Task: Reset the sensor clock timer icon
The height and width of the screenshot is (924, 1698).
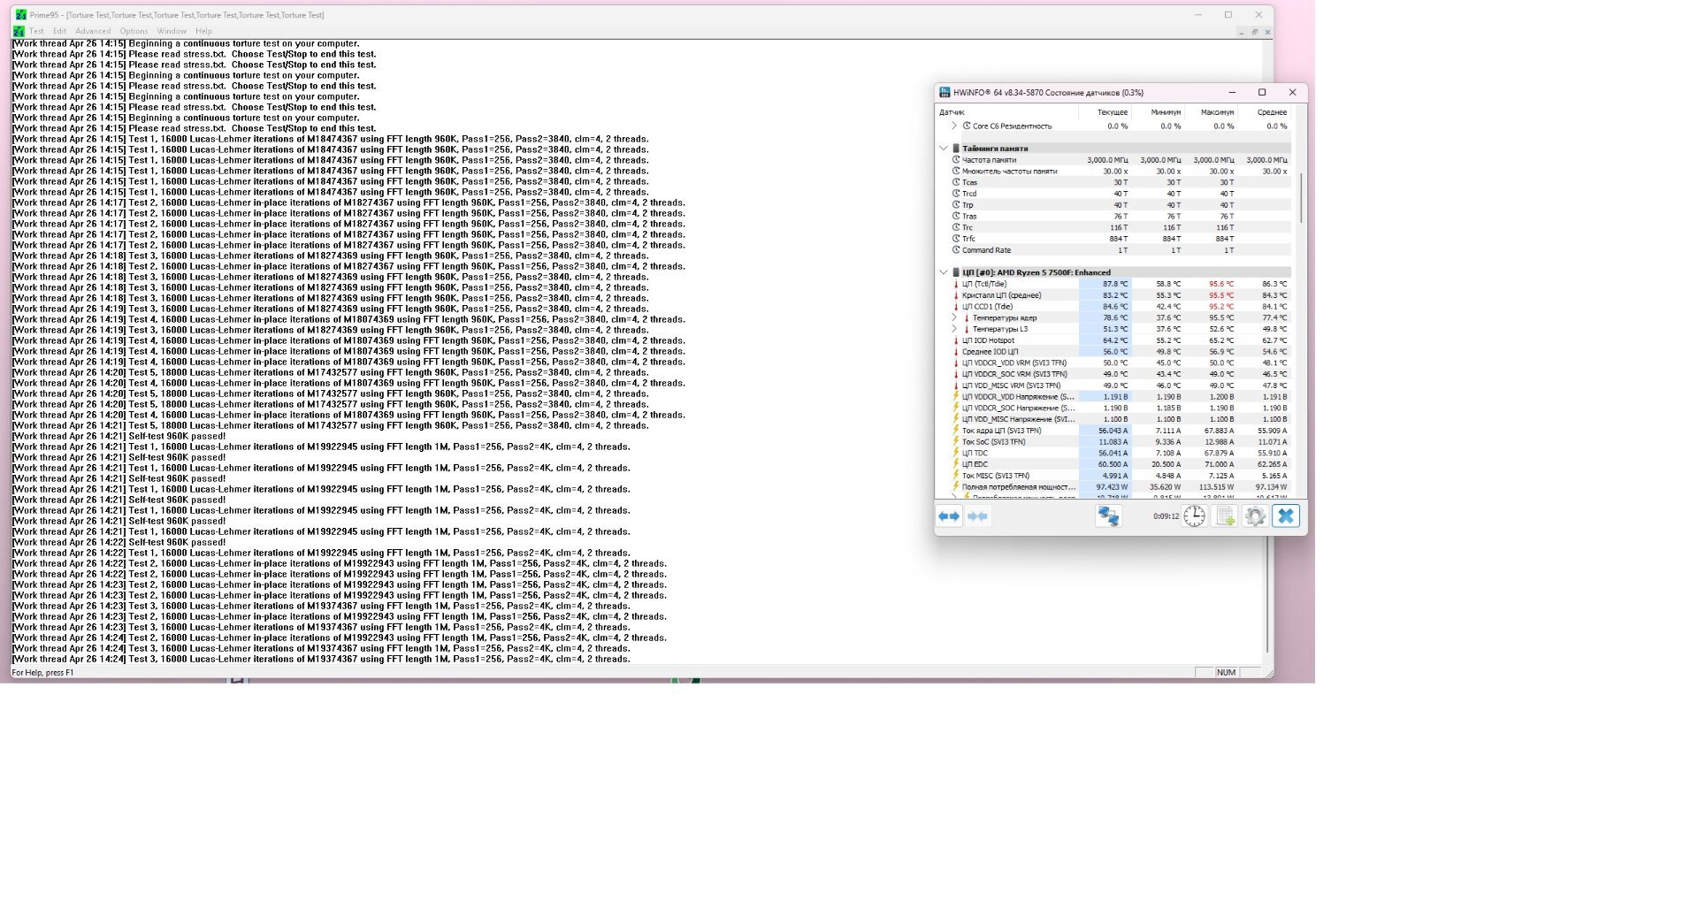Action: [1194, 516]
